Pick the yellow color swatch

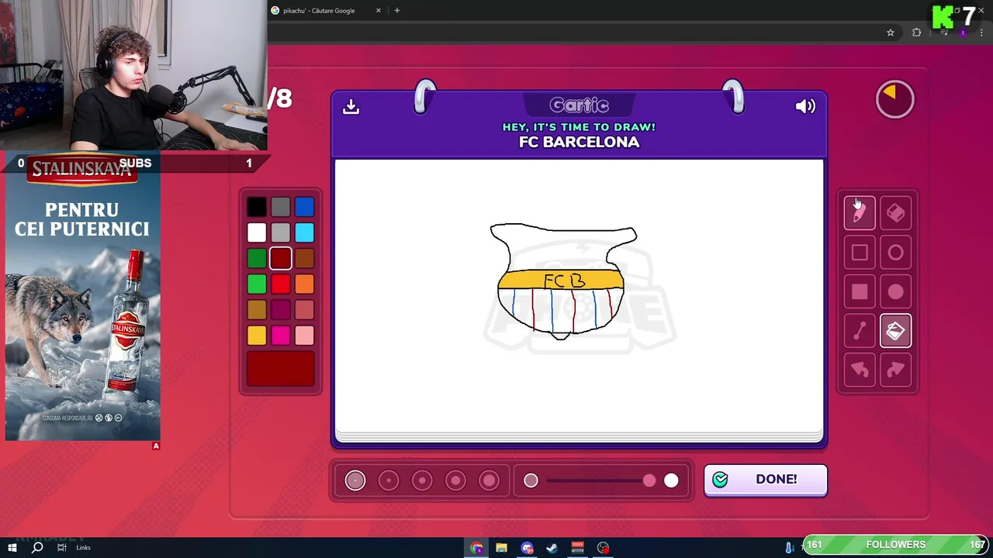(x=257, y=336)
